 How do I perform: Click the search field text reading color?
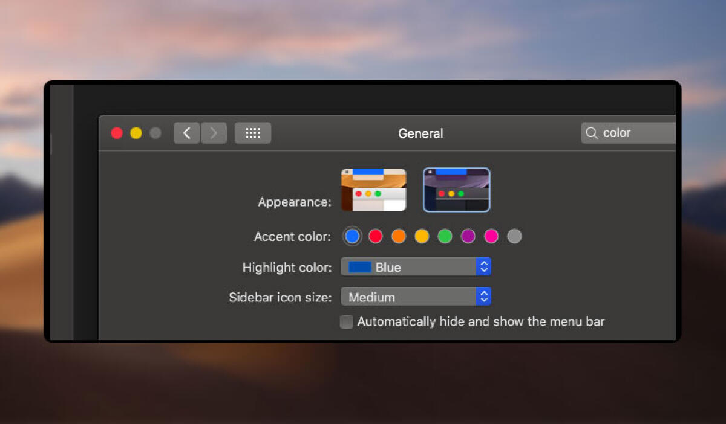tap(616, 133)
